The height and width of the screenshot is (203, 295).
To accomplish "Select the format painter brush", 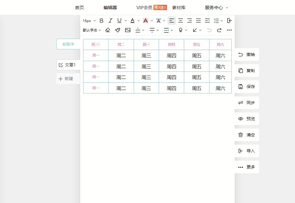I will 118,30.
